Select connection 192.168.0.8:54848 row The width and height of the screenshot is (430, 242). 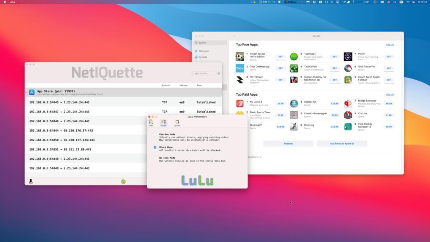point(86,168)
